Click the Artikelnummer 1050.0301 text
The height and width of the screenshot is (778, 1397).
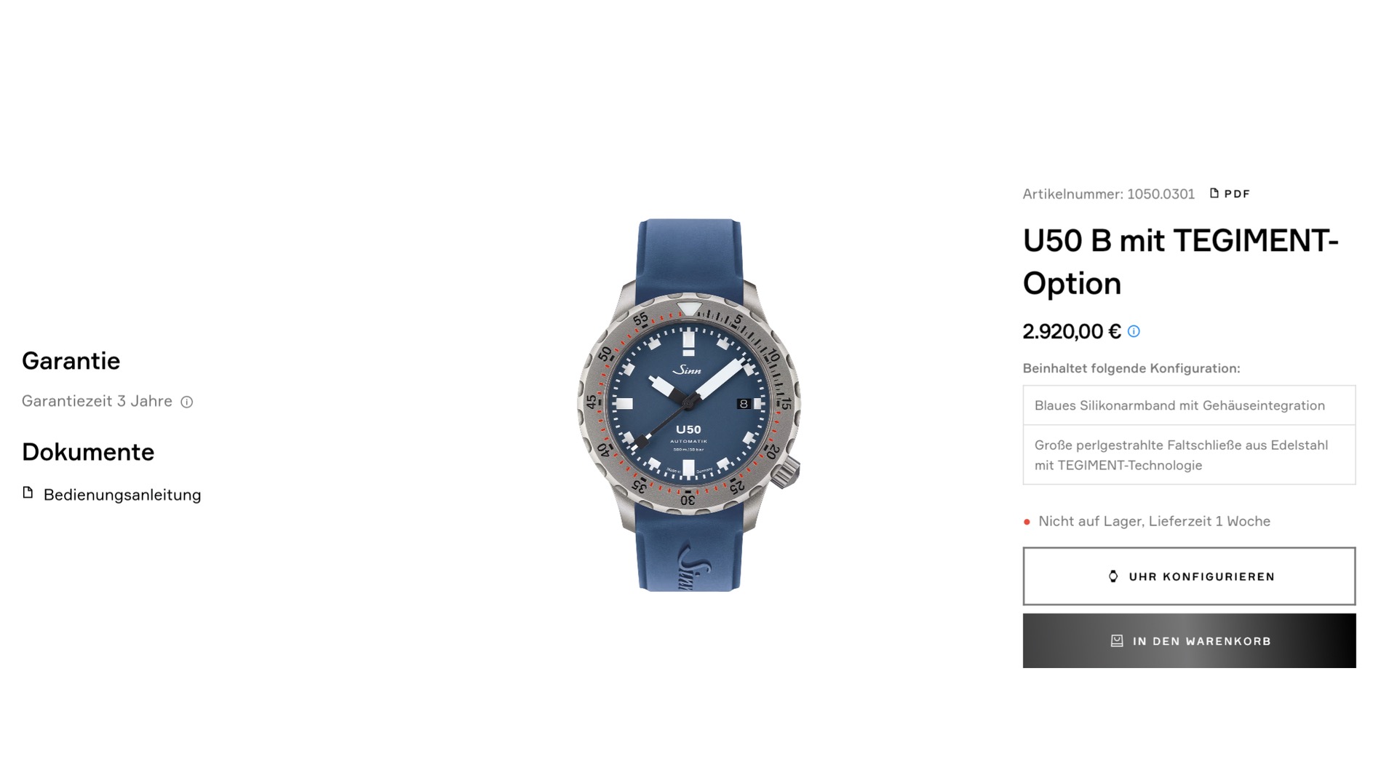1108,194
